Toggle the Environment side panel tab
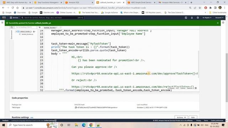 tap(11, 34)
